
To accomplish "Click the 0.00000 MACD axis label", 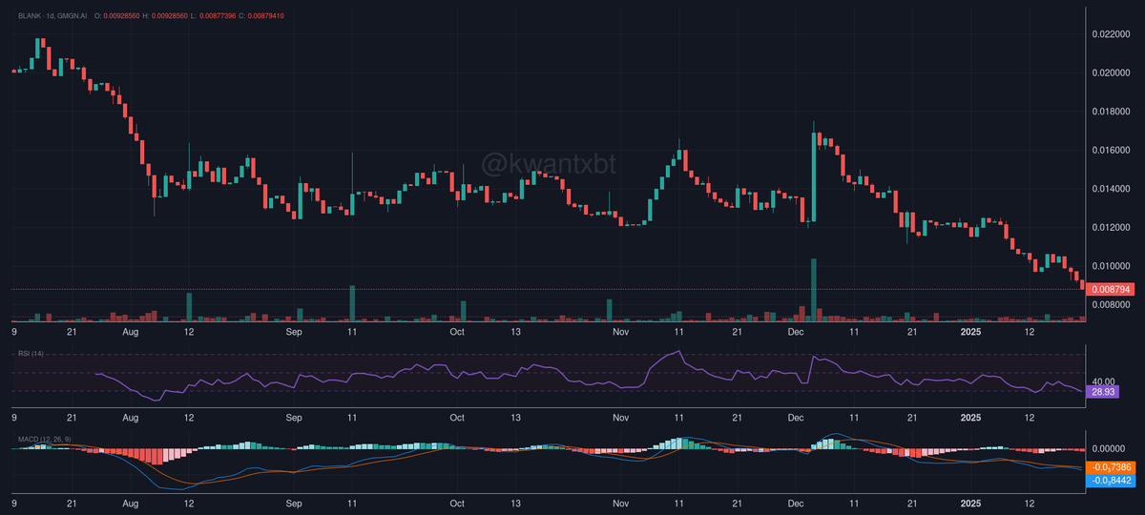I will point(1109,448).
